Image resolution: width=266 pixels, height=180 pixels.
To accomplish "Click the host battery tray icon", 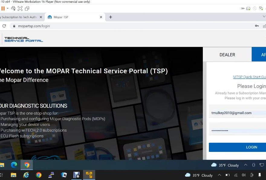I will click(x=228, y=175).
